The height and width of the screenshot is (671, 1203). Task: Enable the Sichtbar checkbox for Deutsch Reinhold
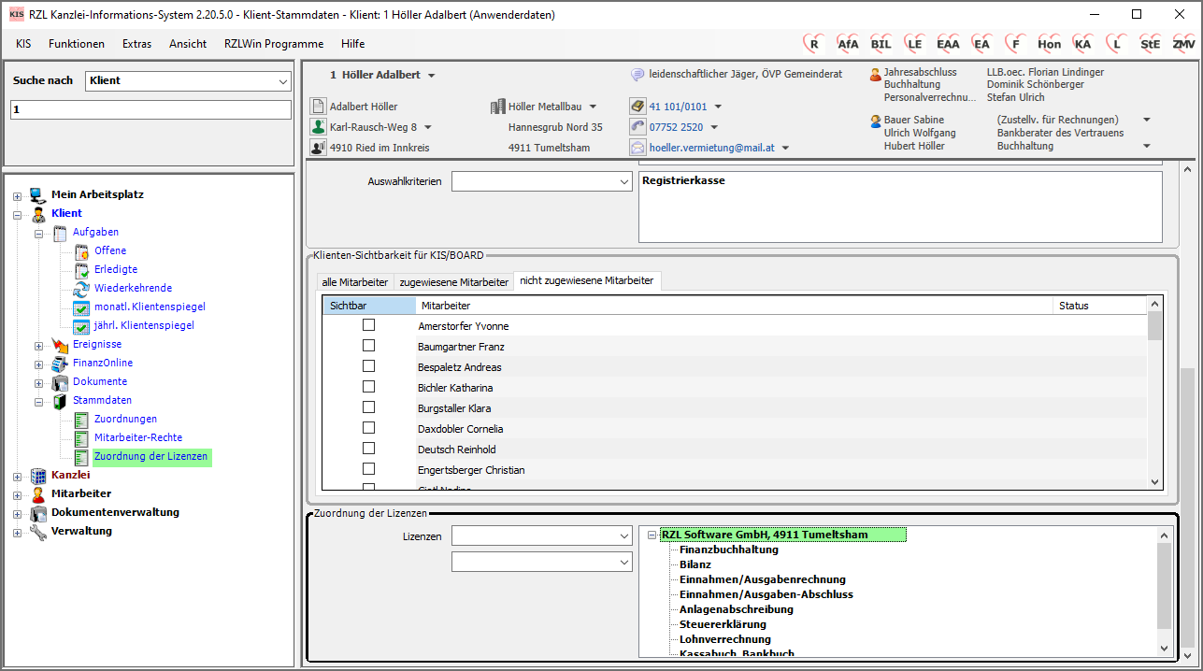pyautogui.click(x=368, y=449)
